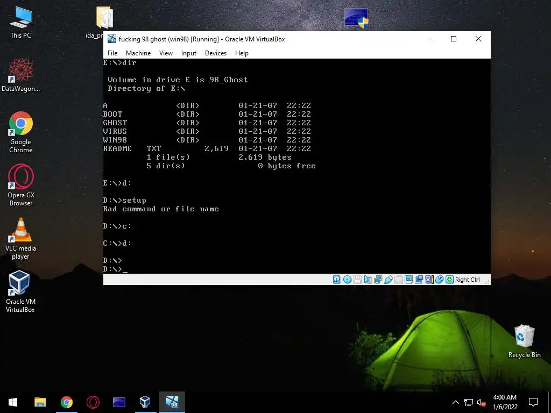
Task: Click the floppy disk status icon
Action: pyautogui.click(x=357, y=280)
